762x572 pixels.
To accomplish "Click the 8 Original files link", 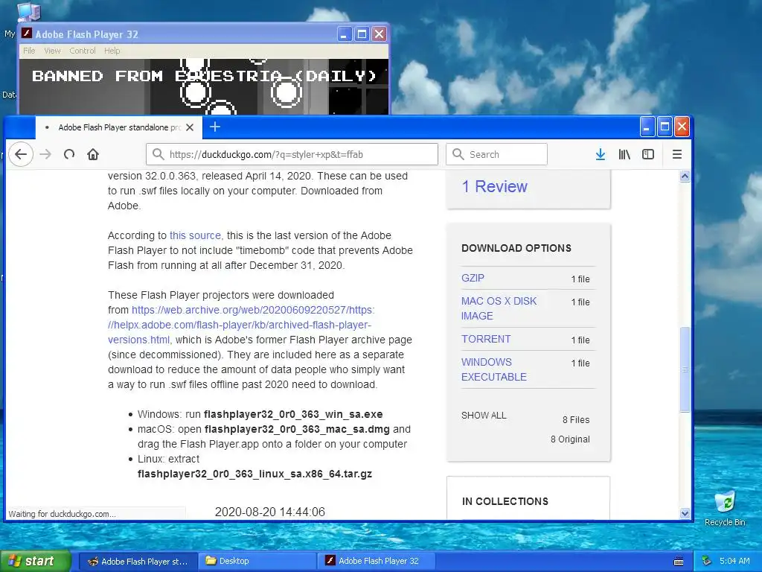I will (570, 439).
